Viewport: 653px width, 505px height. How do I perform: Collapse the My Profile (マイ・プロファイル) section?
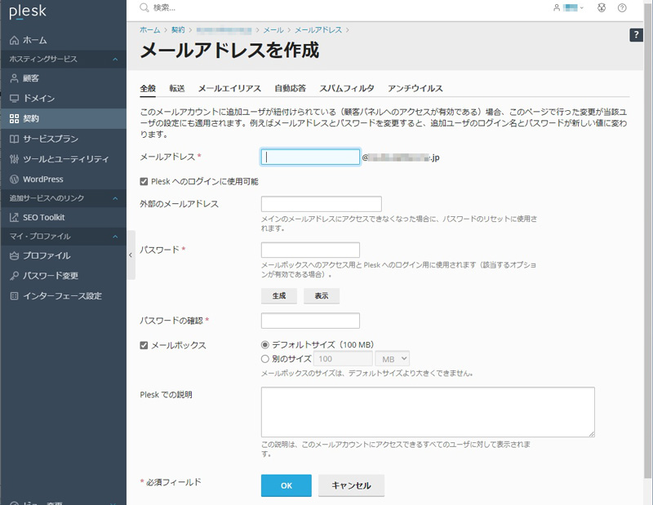(115, 237)
